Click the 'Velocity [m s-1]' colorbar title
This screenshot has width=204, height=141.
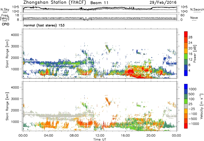201,106
